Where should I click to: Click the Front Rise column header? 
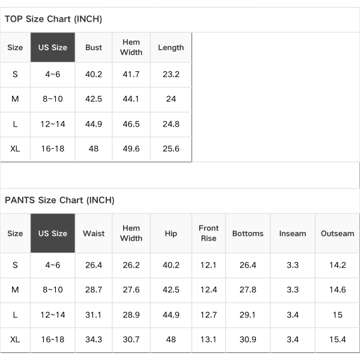209,233
